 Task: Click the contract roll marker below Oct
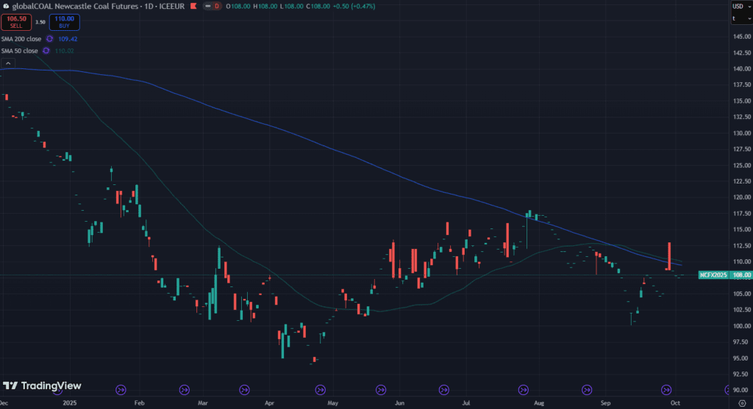pos(667,390)
